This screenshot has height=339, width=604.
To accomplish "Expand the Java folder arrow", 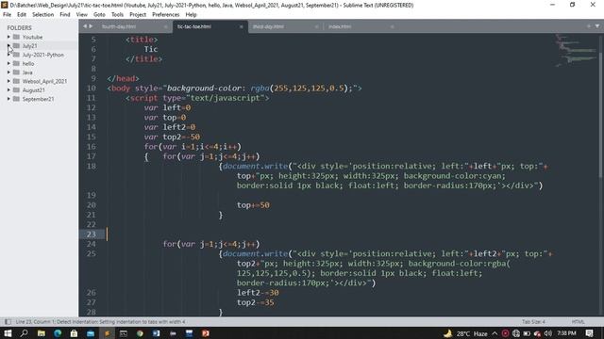I will click(x=8, y=73).
